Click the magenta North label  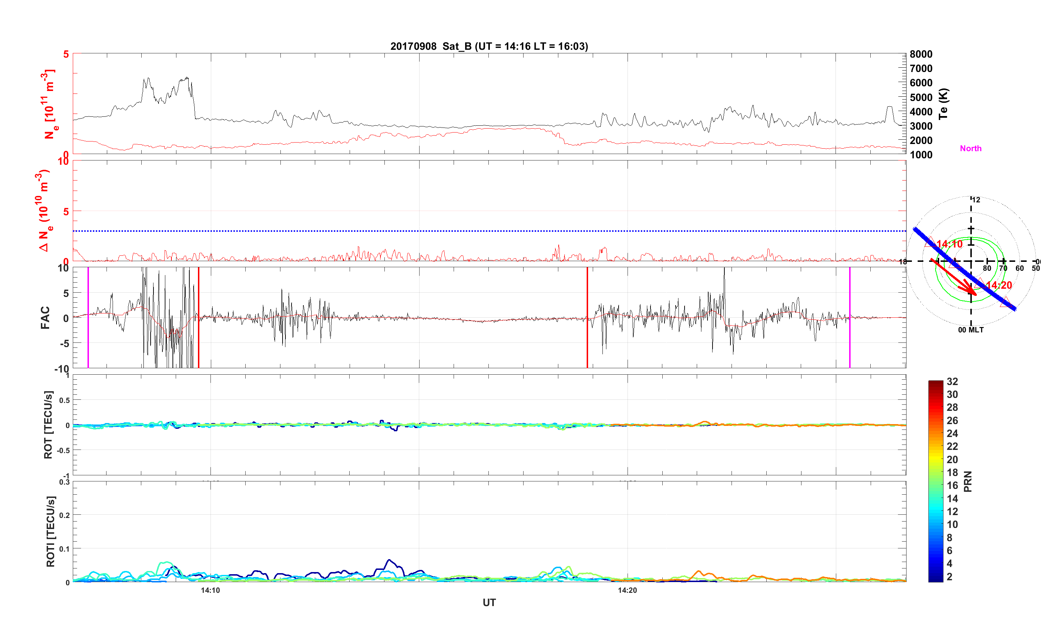[970, 148]
